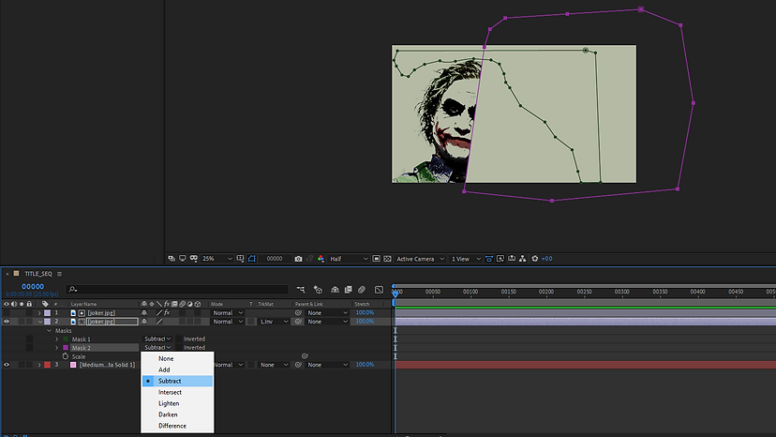Select Subtract in the mask mode menu

(x=177, y=381)
